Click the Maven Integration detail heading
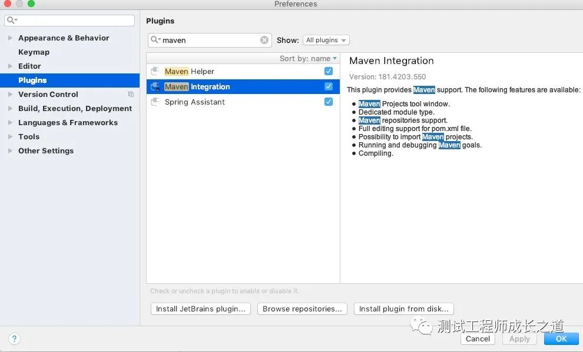This screenshot has width=583, height=352. click(392, 61)
